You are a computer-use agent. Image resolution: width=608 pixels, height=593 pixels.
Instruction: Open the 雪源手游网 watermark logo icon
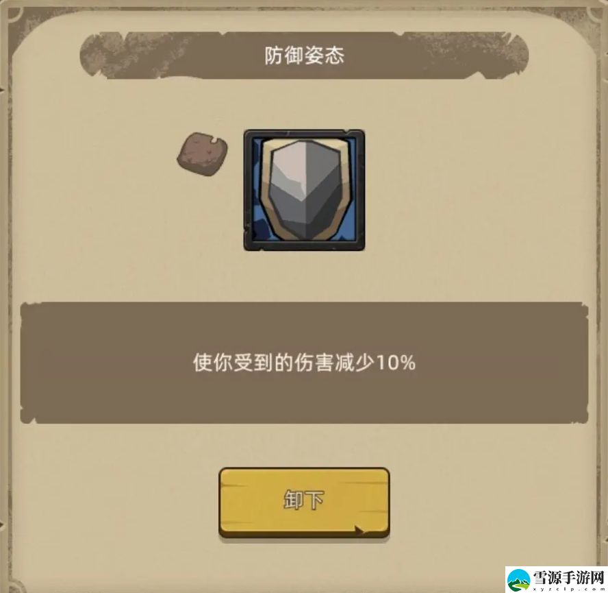coord(519,580)
